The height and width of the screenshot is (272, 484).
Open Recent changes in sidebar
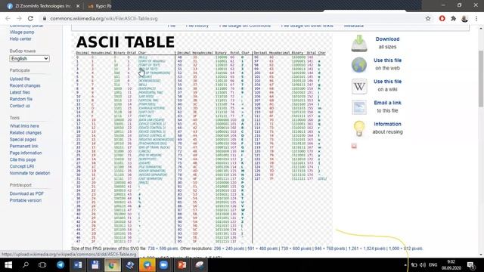(x=25, y=85)
